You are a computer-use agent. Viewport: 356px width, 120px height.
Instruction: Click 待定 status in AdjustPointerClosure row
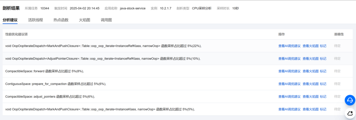click(x=337, y=58)
